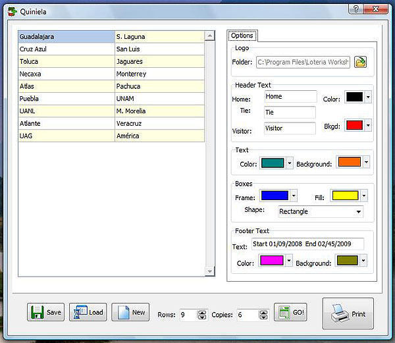
Task: Click the blue Boxes Frame color swatch
Action: click(275, 196)
